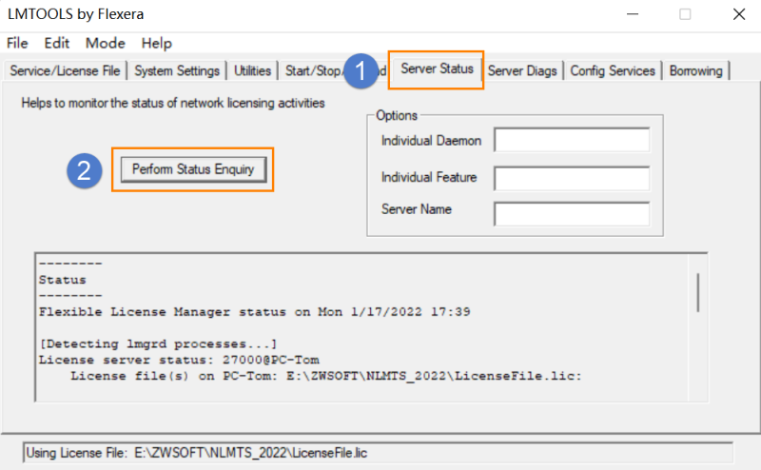The image size is (761, 470).
Task: Go to the System Settings tab
Action: point(177,70)
